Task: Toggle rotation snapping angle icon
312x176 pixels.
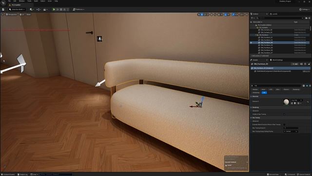Action: (x=225, y=15)
